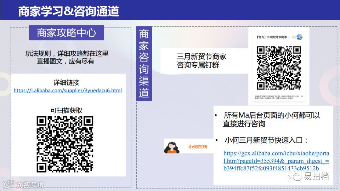This screenshot has height=191, width=340.
Task: Click the 【官方】3月新贸节商家 group title
Action: coord(273,37)
